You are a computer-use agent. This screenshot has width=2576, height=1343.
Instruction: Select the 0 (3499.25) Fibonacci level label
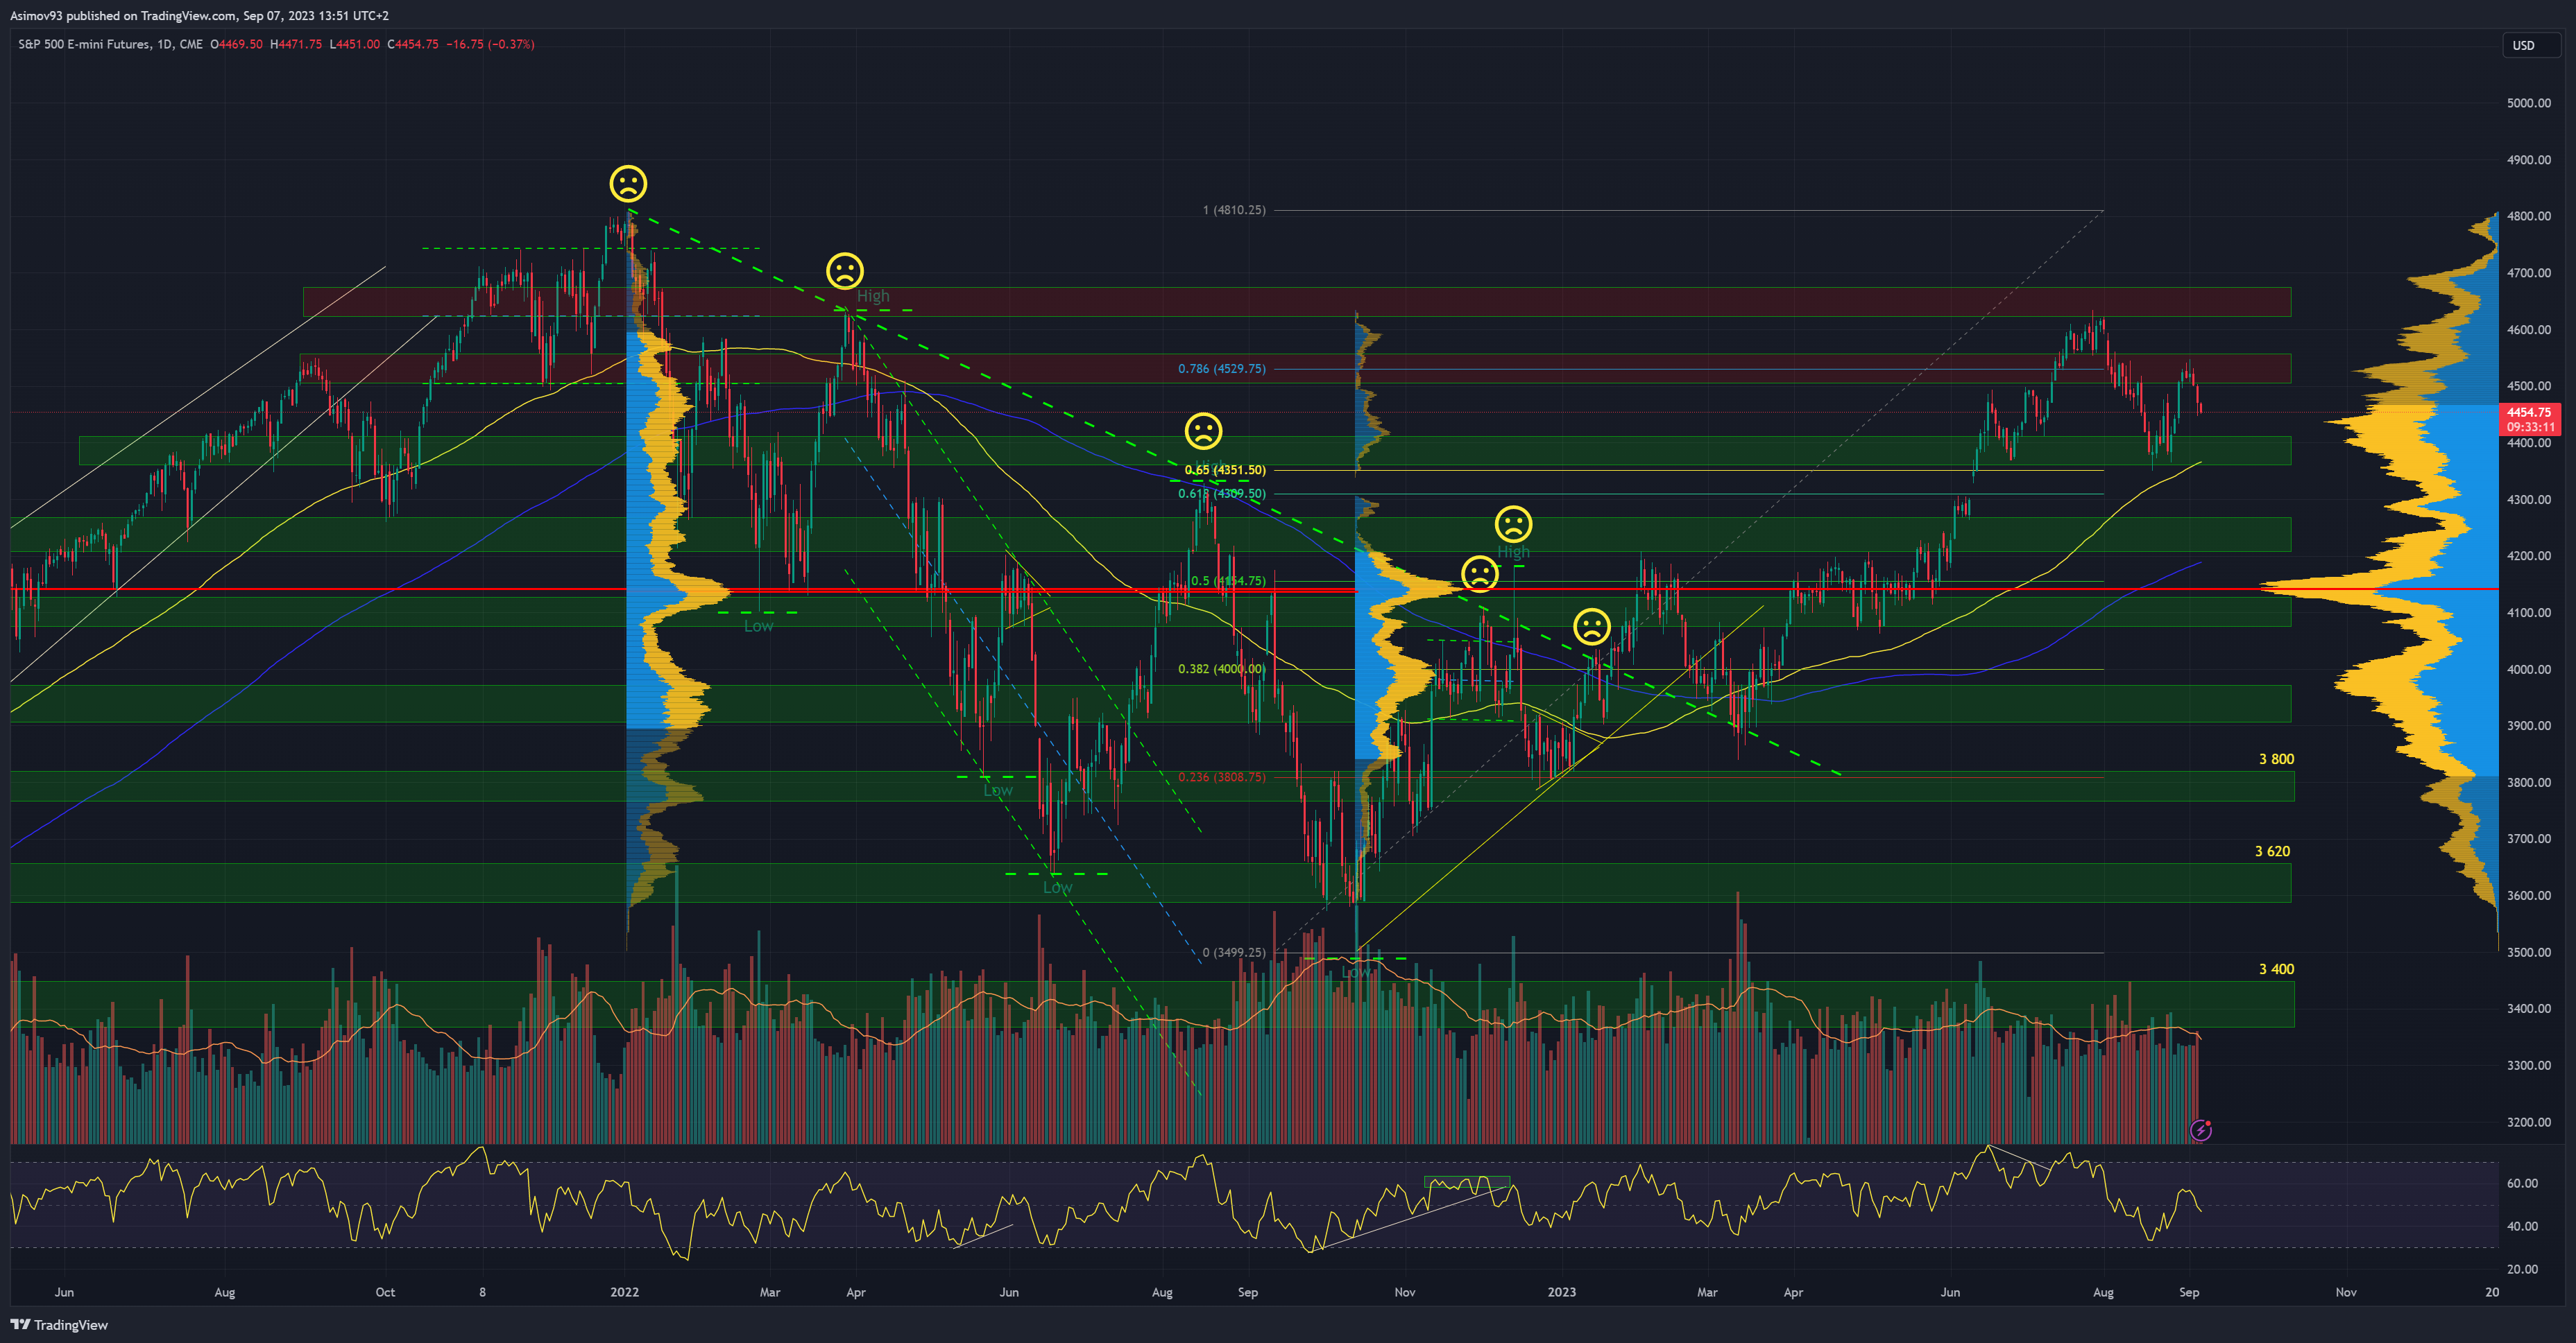pos(1233,952)
